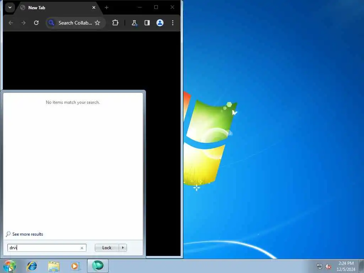Close the browser window
Image resolution: width=364 pixels, height=273 pixels.
click(172, 7)
